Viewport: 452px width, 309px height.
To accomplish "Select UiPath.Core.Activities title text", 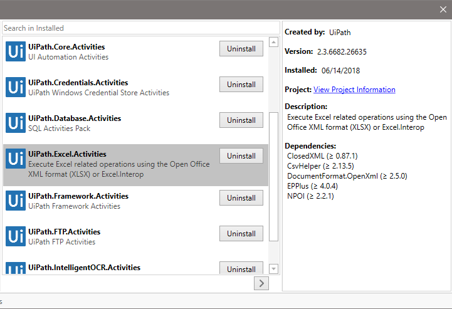I will [66, 47].
